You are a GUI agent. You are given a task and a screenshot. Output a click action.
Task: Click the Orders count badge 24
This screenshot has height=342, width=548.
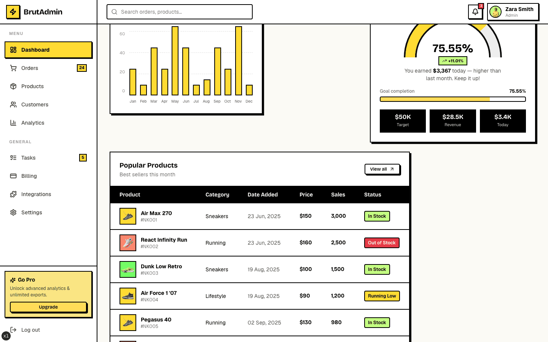[x=82, y=68]
